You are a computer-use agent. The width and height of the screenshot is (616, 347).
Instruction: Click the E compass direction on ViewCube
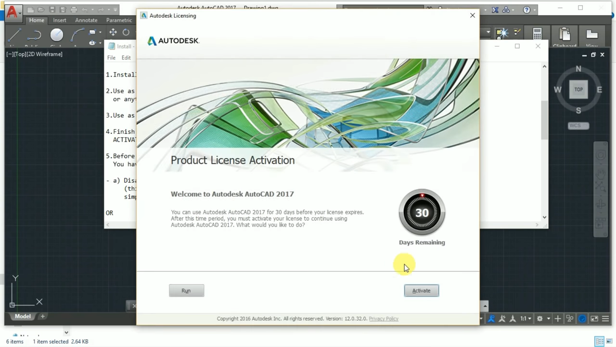pos(599,90)
